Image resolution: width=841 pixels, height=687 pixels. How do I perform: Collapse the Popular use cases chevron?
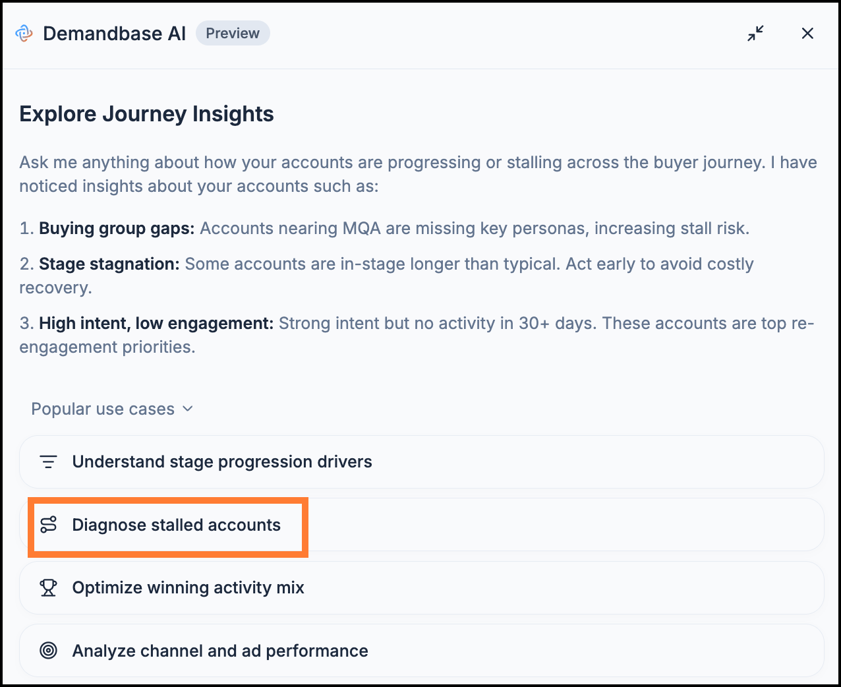coord(188,409)
